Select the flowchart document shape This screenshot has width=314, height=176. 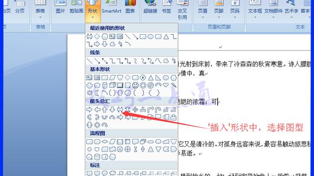pyautogui.click(x=135, y=141)
